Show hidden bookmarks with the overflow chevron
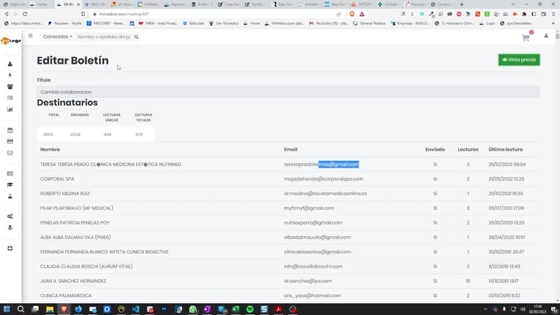The width and height of the screenshot is (560, 315). point(553,23)
